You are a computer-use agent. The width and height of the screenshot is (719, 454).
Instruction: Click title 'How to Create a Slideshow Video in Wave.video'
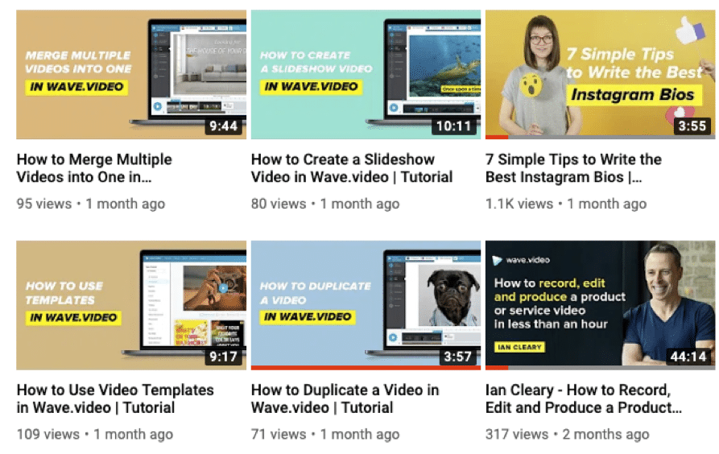[x=352, y=168]
